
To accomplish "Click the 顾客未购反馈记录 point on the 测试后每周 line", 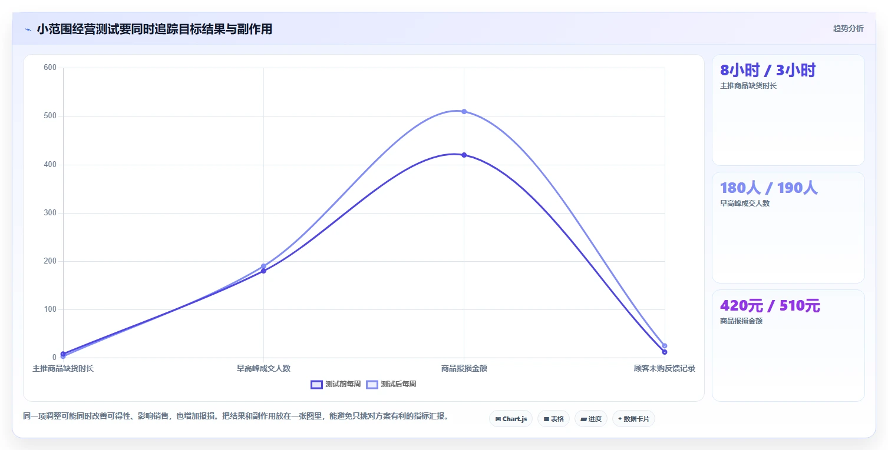I will point(665,346).
